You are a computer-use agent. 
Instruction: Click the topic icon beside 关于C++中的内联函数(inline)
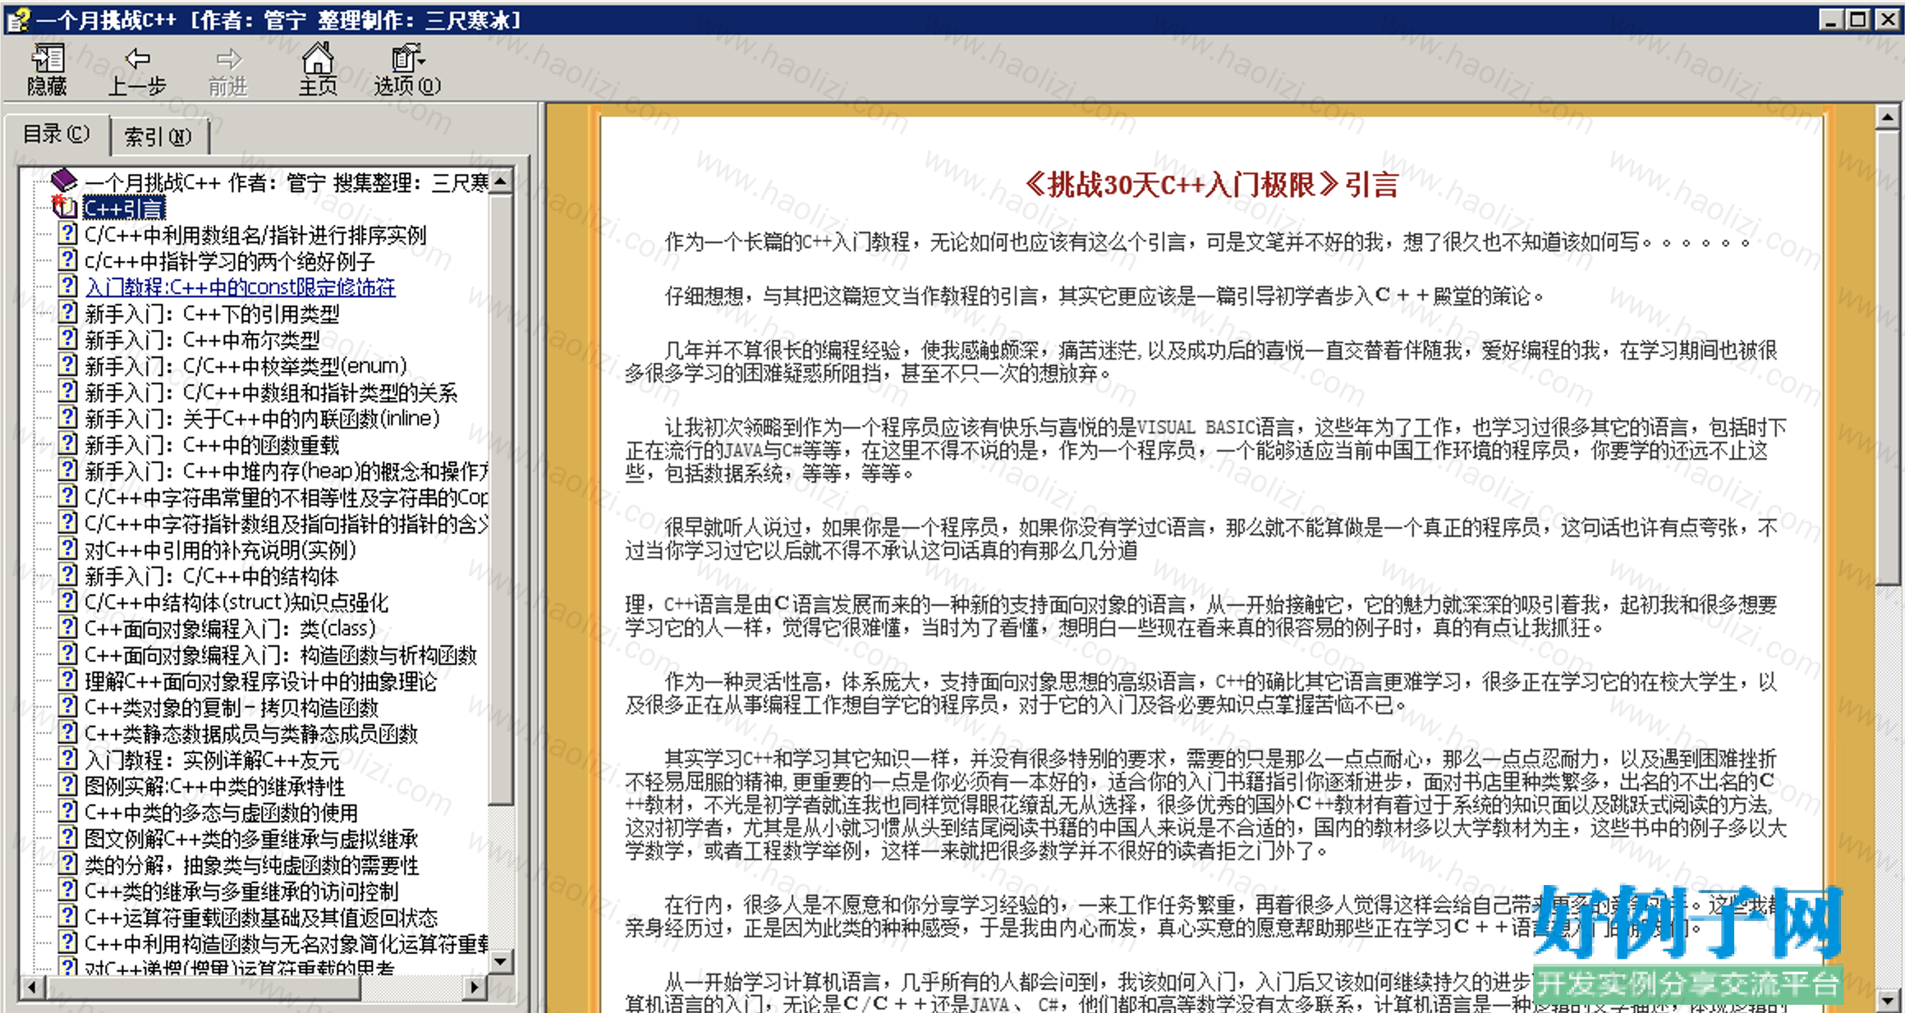click(x=68, y=418)
